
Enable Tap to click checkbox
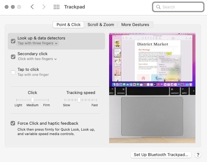click(13, 72)
